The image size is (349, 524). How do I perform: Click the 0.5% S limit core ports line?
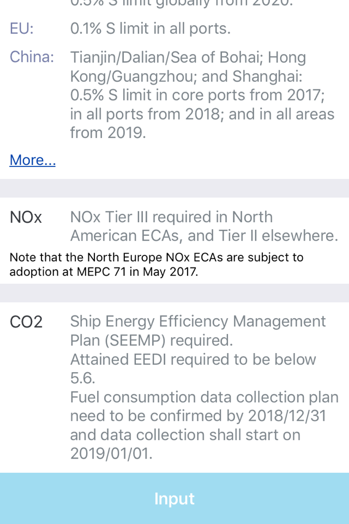point(197,95)
